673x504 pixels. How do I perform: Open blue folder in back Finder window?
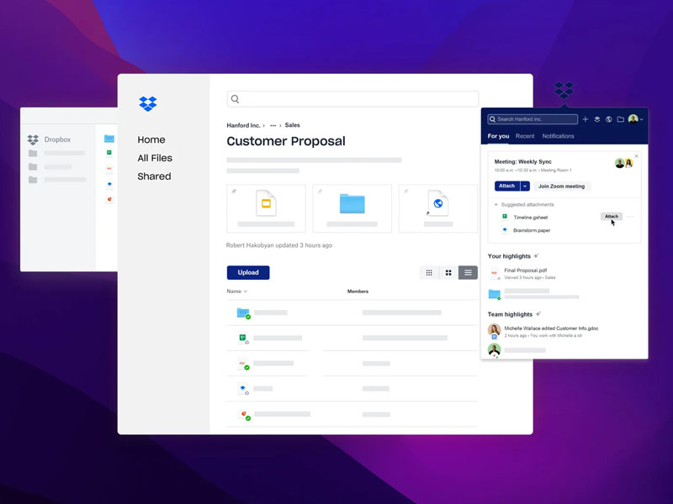(109, 139)
